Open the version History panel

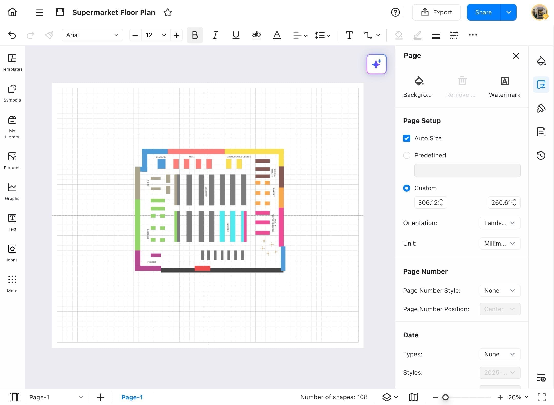[x=541, y=155]
